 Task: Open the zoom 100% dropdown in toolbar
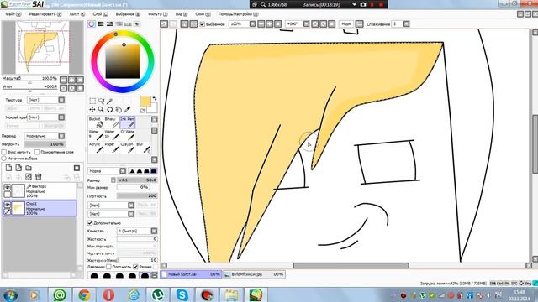coord(243,24)
